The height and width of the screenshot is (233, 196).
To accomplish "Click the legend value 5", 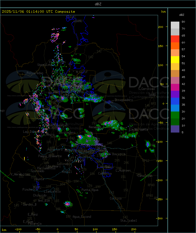I will (x=183, y=132).
